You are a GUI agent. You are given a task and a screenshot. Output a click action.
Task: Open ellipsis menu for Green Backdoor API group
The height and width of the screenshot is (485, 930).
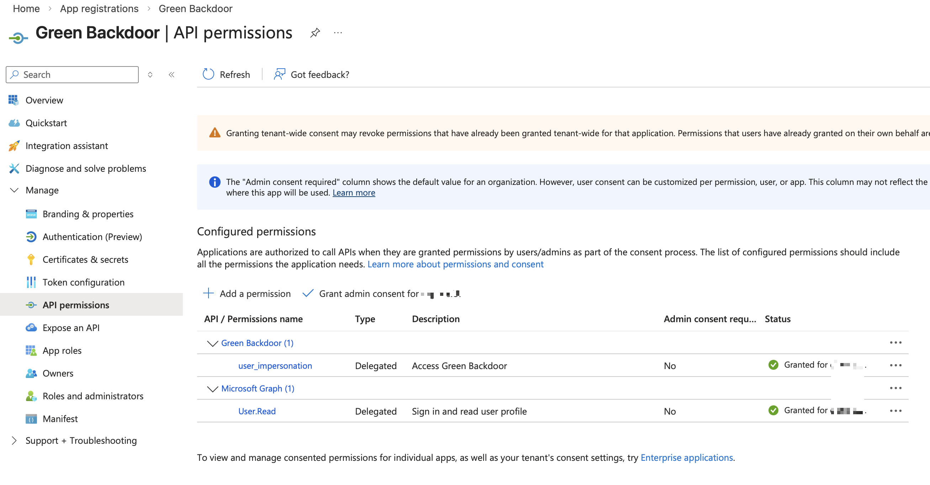(x=895, y=342)
